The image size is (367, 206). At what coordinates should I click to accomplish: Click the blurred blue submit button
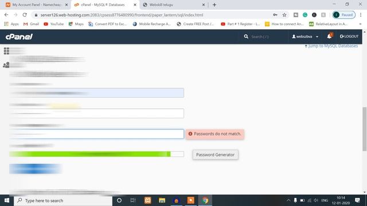(x=35, y=169)
